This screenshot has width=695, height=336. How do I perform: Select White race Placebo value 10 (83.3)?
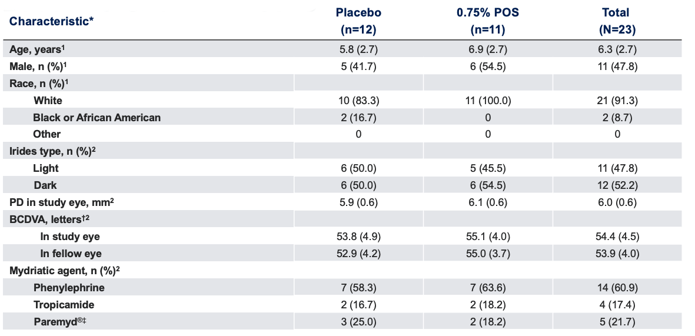coord(358,101)
